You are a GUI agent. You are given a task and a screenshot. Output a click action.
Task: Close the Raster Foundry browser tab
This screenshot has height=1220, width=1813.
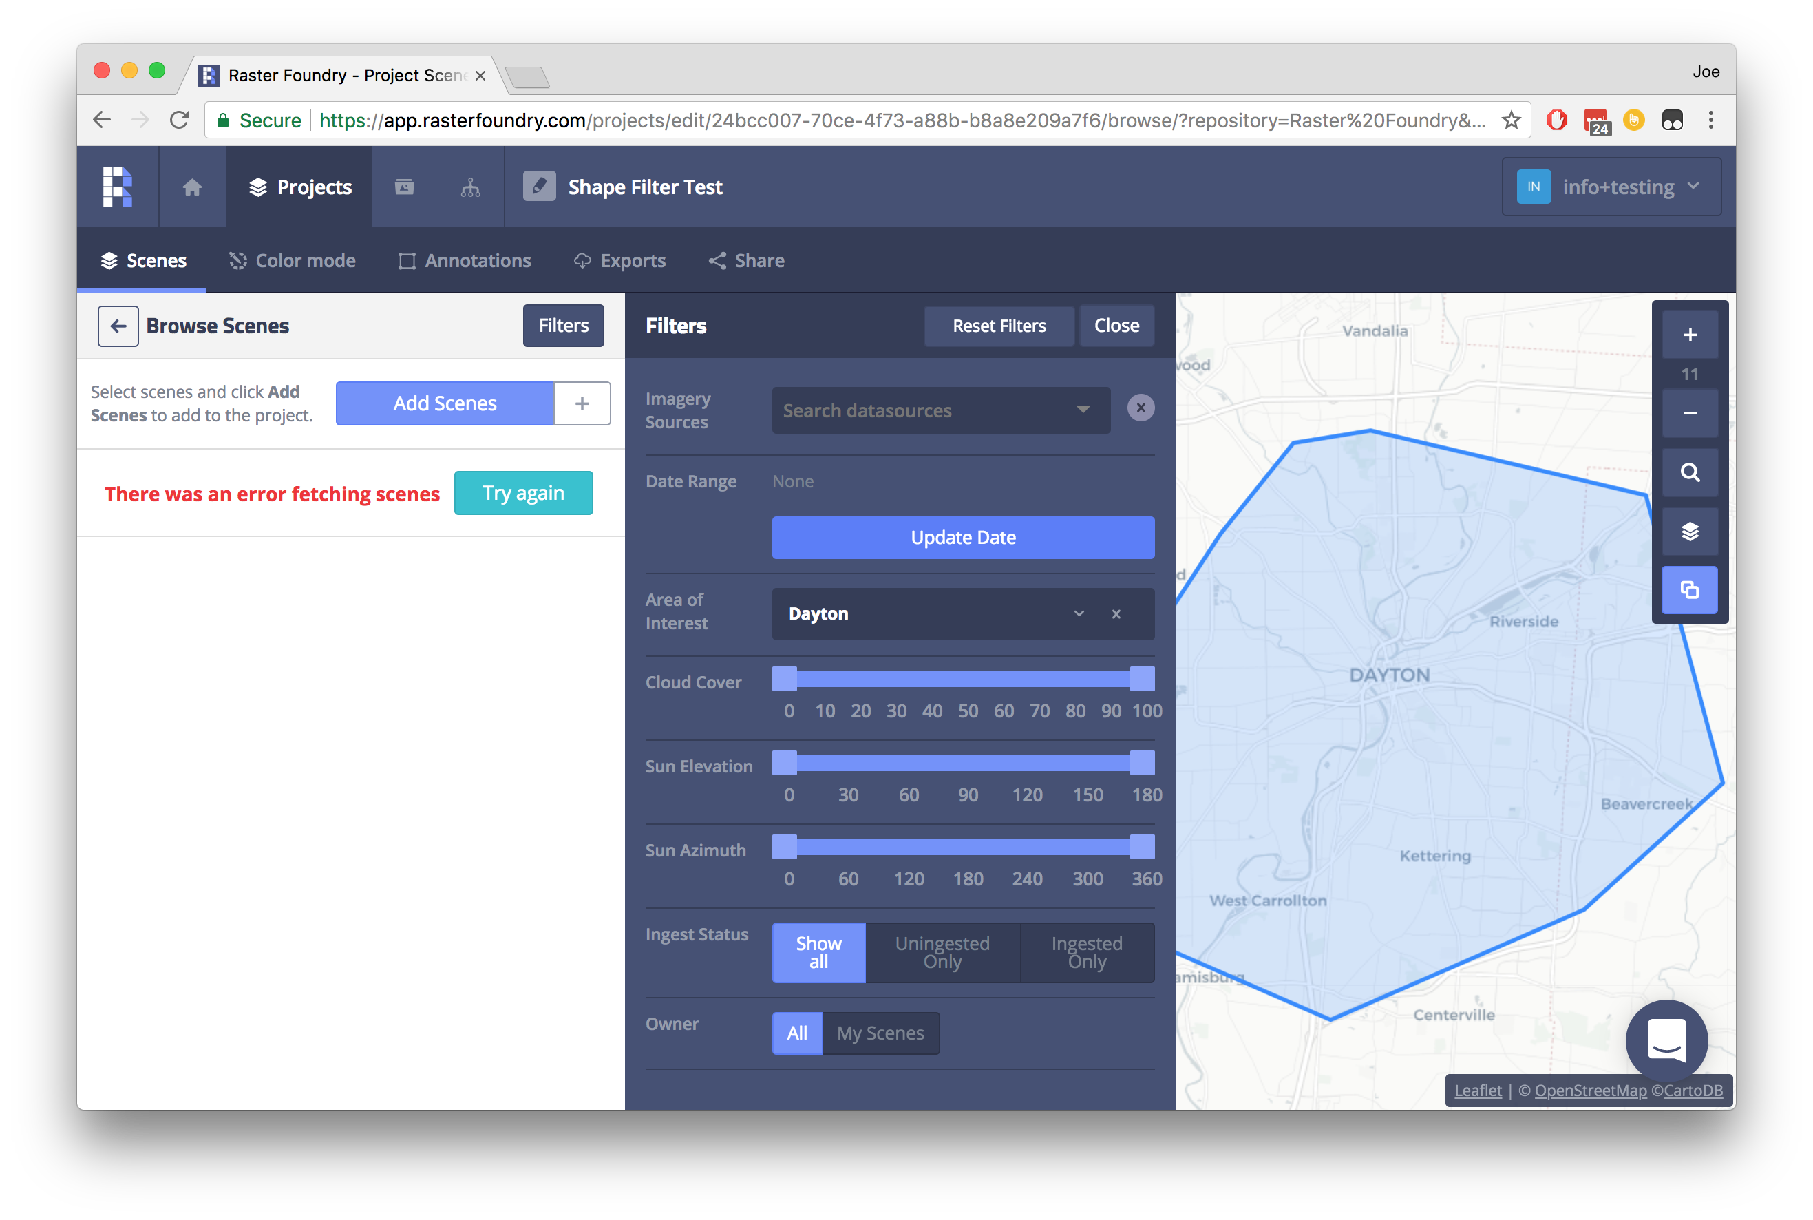480,76
